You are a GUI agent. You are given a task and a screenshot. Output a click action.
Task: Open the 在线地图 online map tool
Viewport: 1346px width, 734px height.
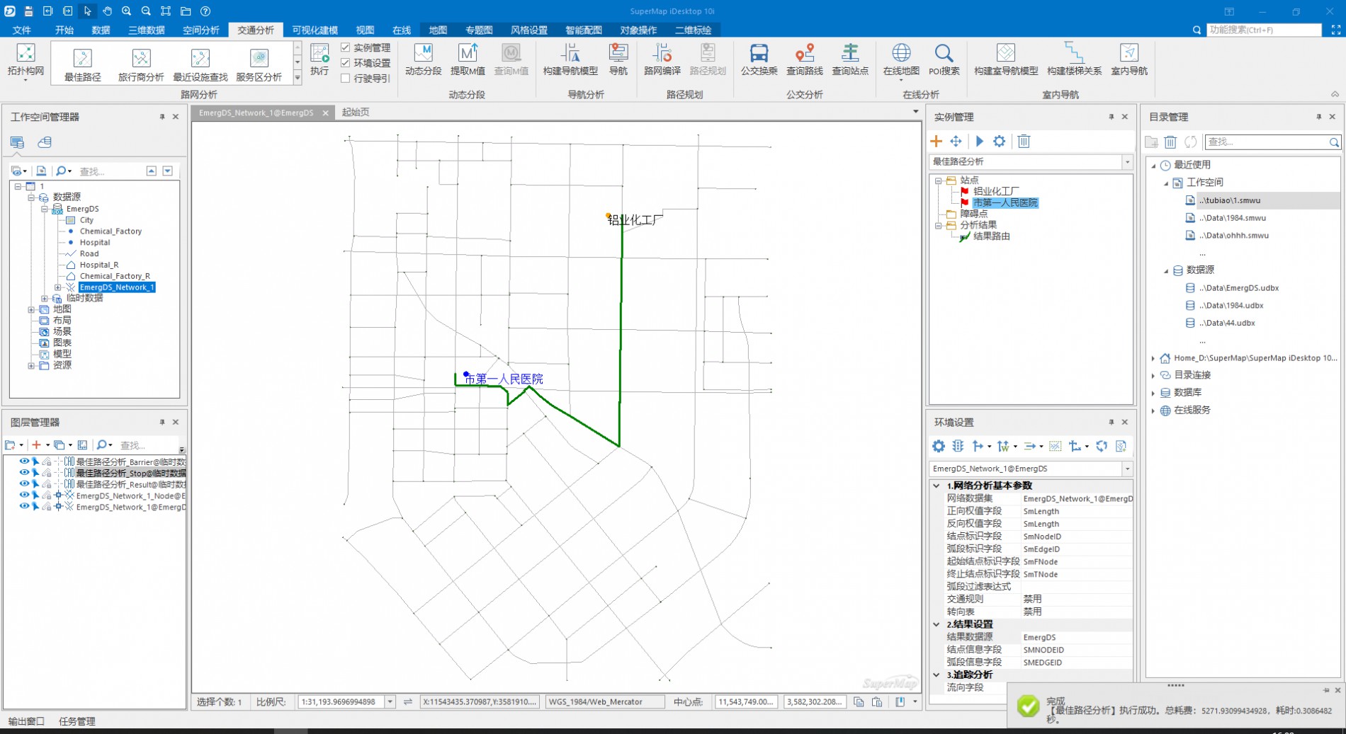pos(901,61)
